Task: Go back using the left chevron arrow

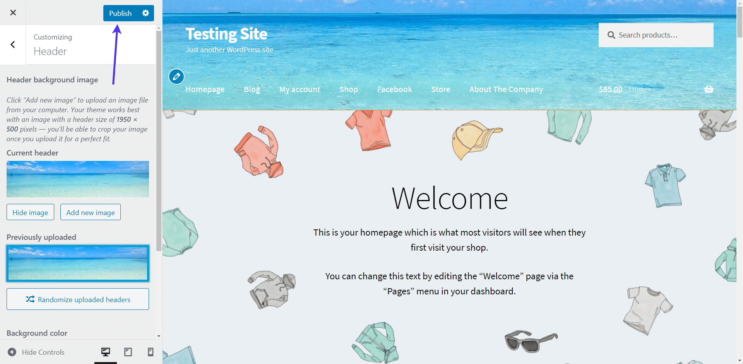Action: point(13,44)
